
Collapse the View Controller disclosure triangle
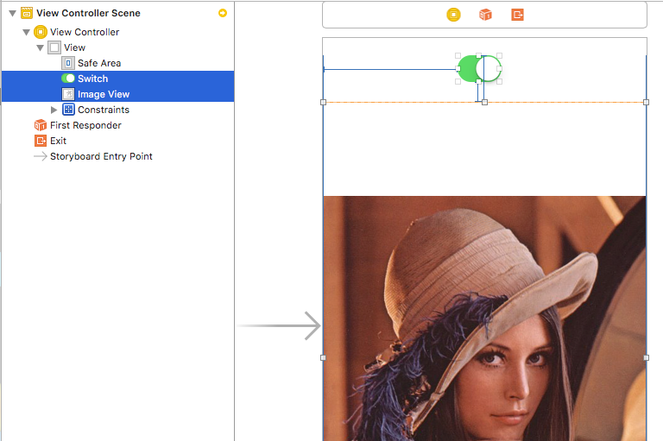point(26,32)
